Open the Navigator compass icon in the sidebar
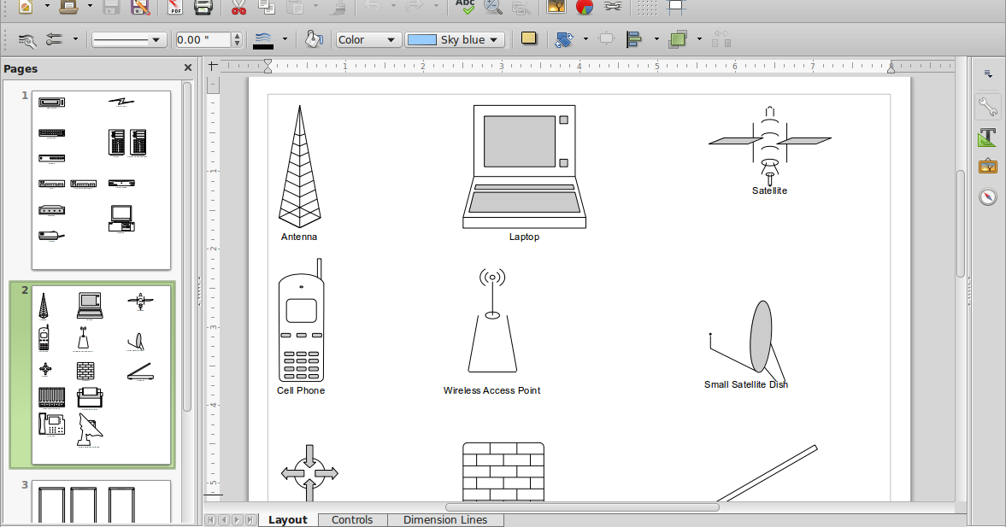The height and width of the screenshot is (527, 1006). tap(987, 196)
